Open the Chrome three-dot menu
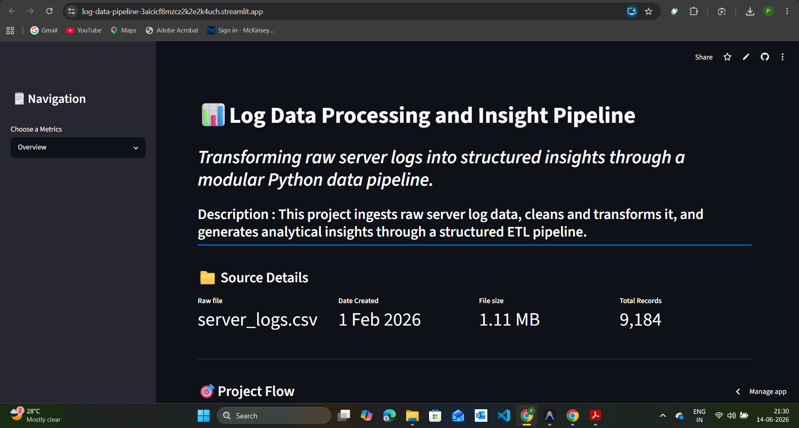799x428 pixels. click(x=787, y=11)
